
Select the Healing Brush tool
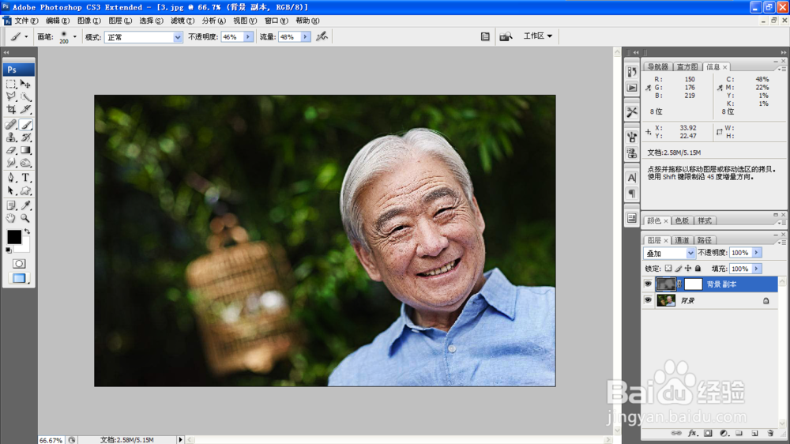pos(11,124)
